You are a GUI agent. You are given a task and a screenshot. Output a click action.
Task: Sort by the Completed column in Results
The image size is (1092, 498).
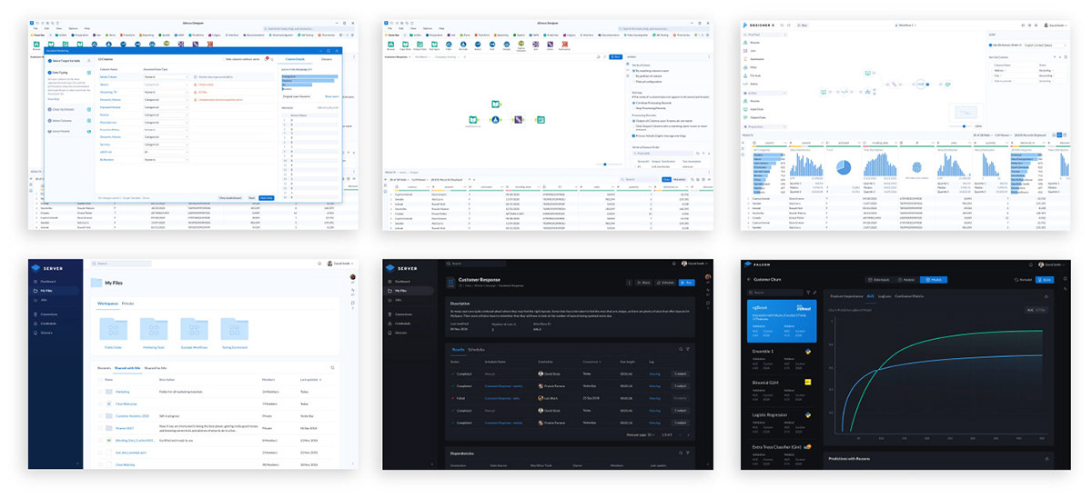[591, 362]
